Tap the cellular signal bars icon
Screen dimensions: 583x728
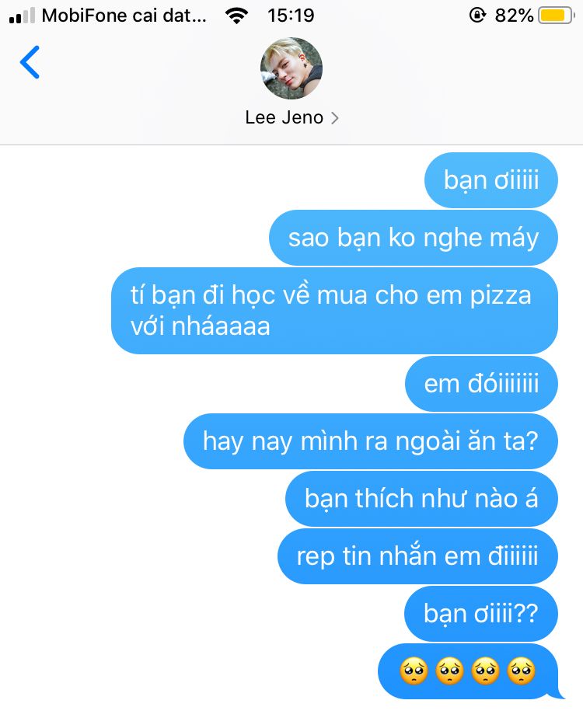point(22,16)
